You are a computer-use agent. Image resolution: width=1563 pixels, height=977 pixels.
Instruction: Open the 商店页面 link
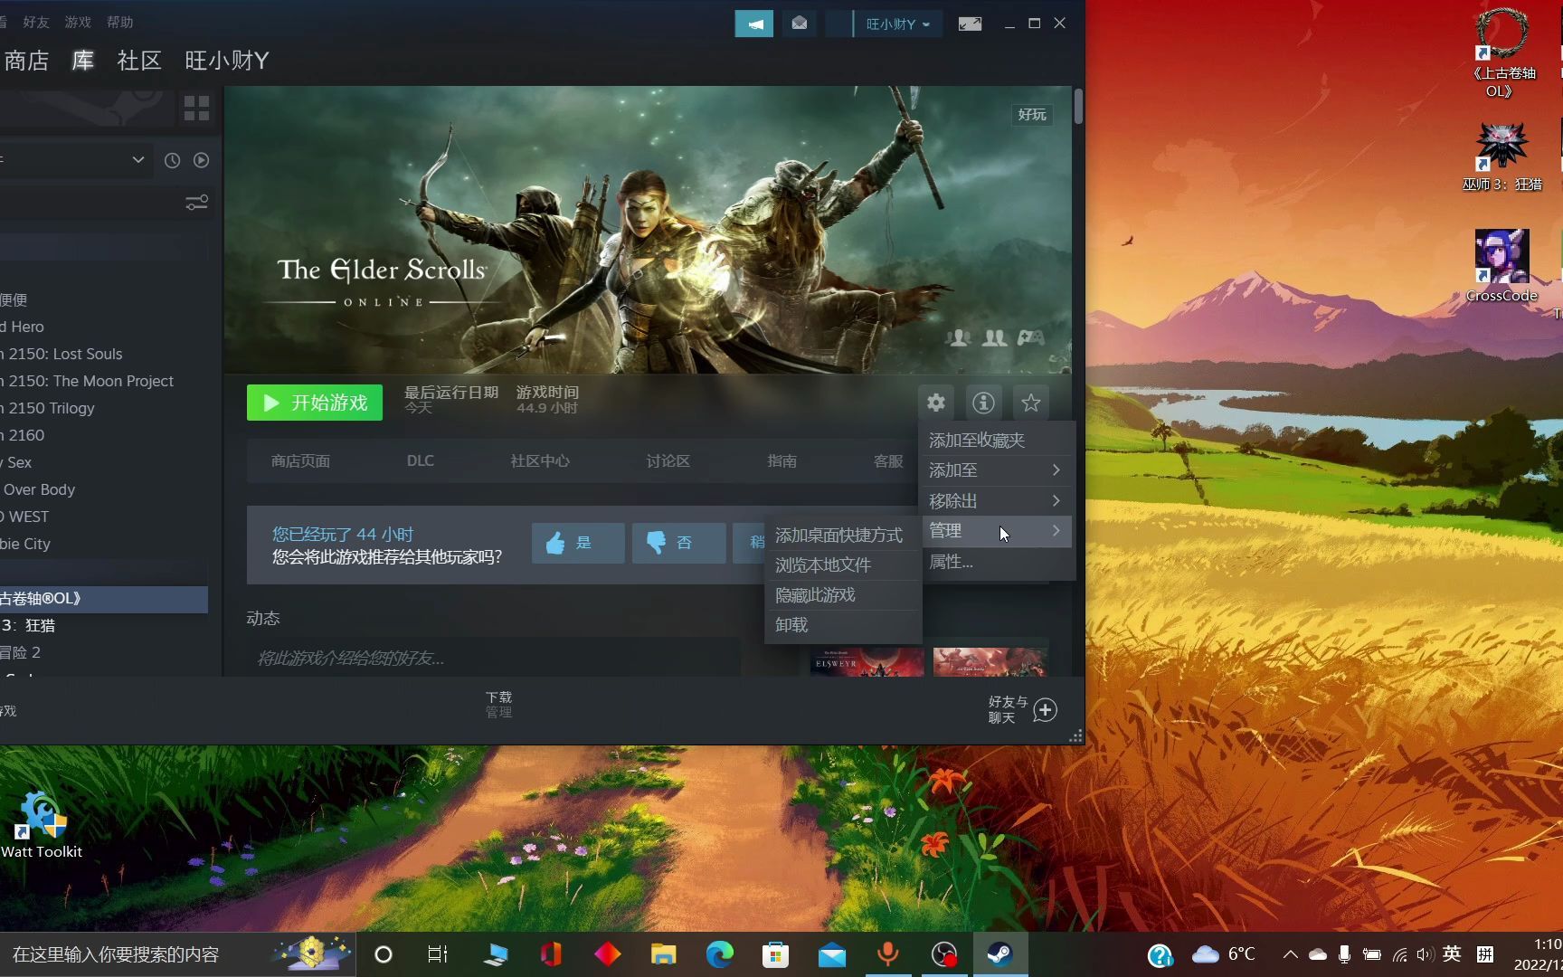point(300,461)
